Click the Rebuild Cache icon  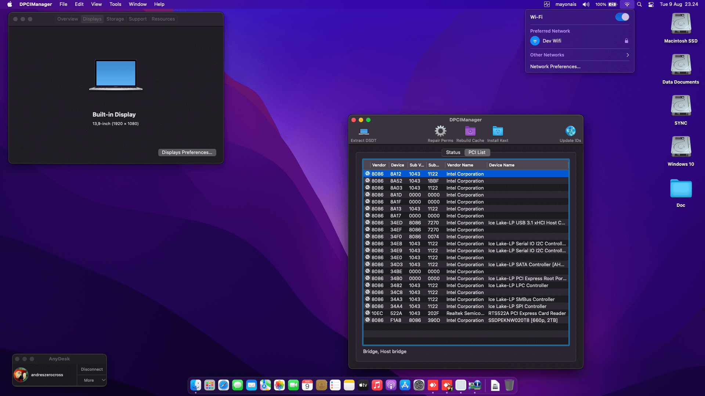[470, 131]
